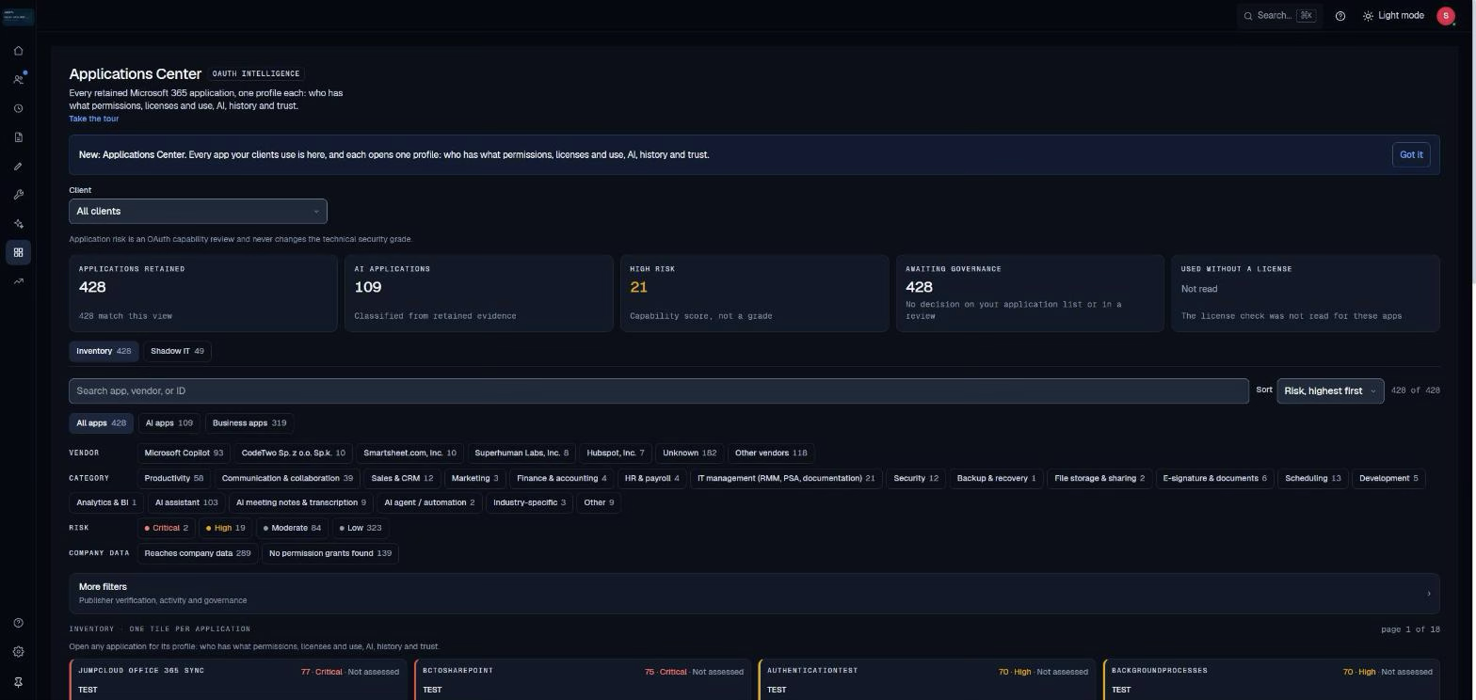This screenshot has height=700, width=1476.
Task: Select the All apps tab
Action: pyautogui.click(x=101, y=423)
